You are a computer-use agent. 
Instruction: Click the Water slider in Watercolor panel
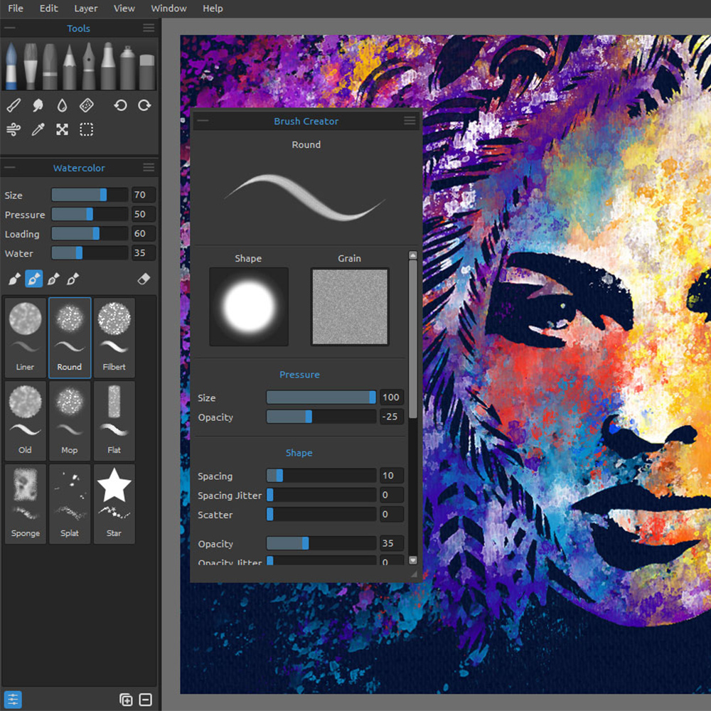pos(89,253)
